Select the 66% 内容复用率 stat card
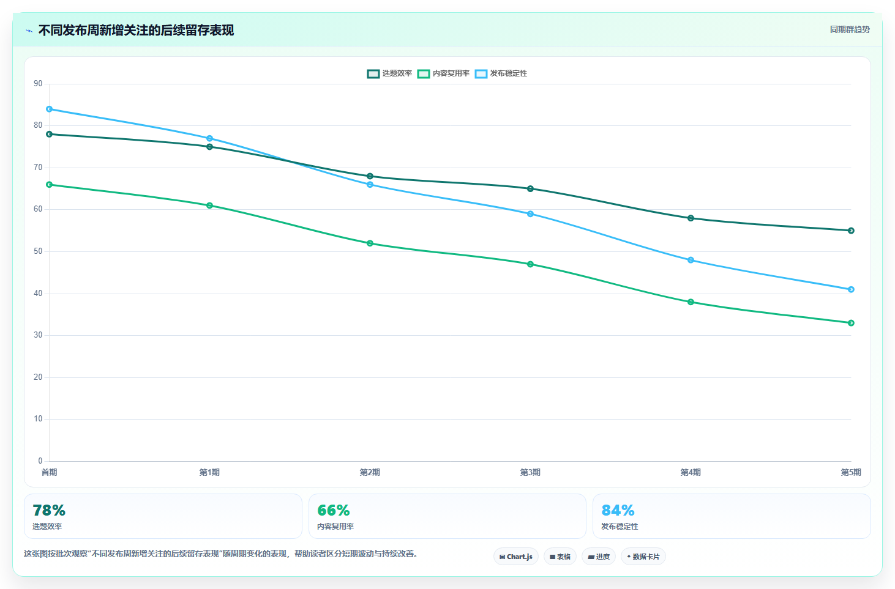 [x=447, y=516]
